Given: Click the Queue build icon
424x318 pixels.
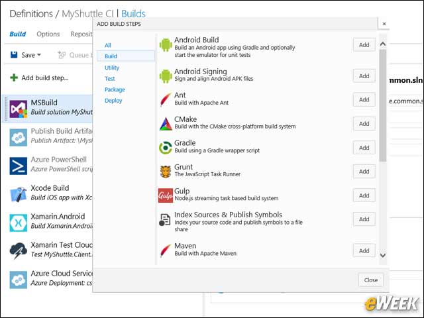Looking at the screenshot, I should point(62,55).
